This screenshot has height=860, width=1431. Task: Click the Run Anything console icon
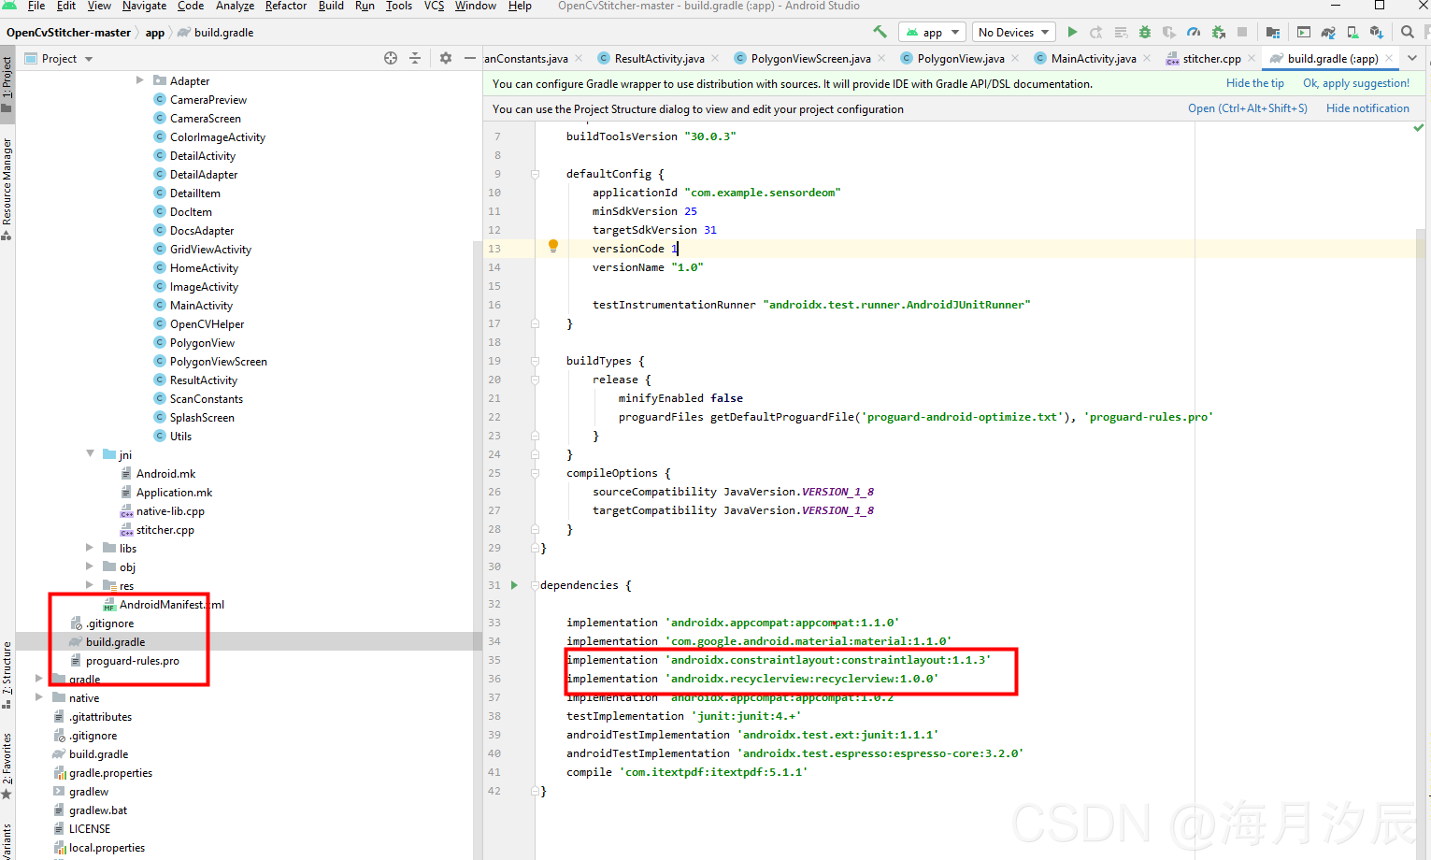tap(1304, 33)
